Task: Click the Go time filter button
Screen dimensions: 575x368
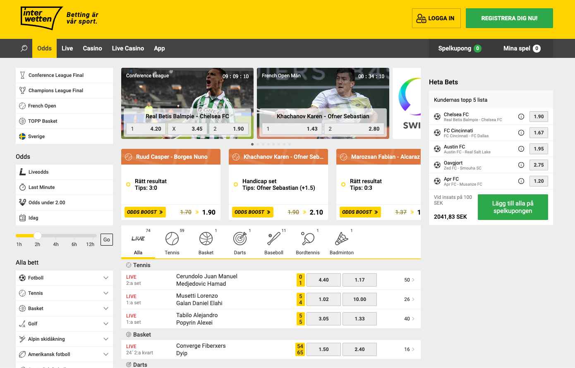Action: tap(107, 239)
